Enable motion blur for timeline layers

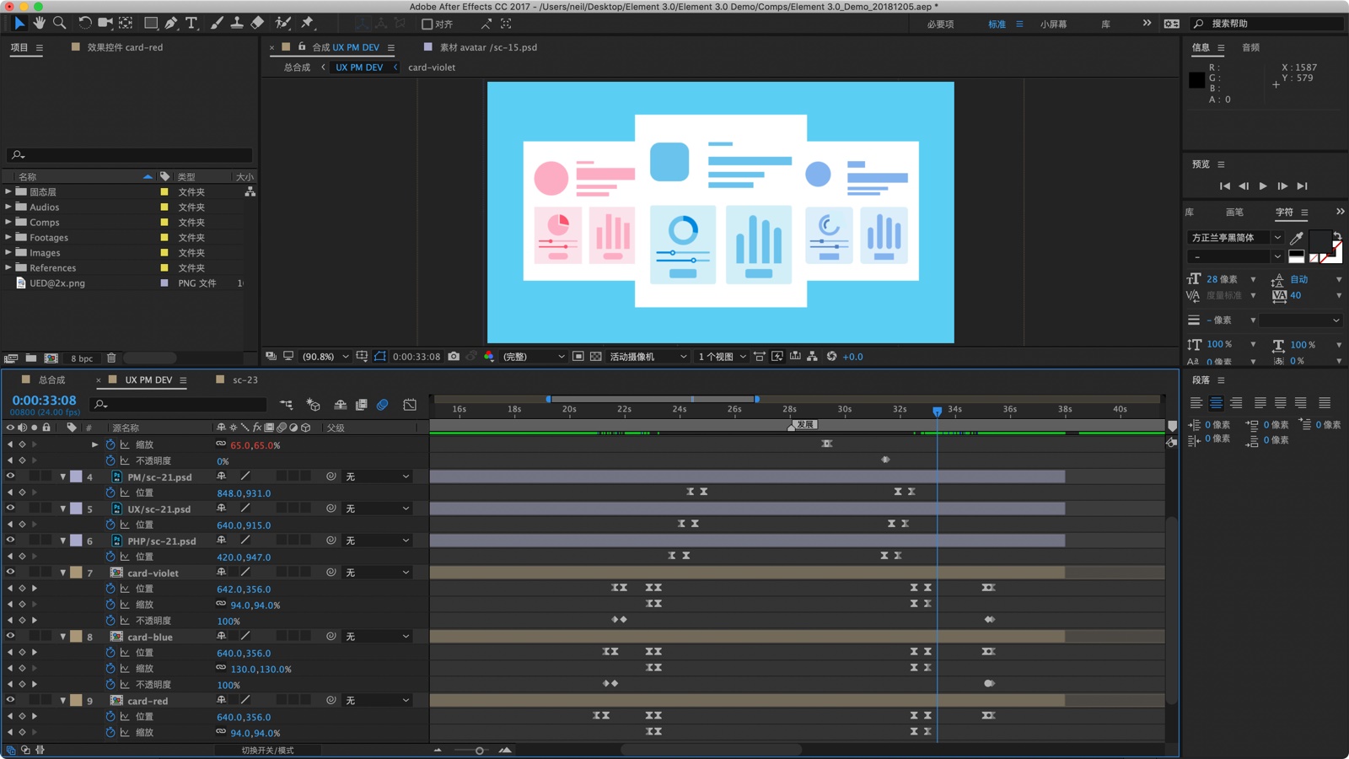pos(383,405)
